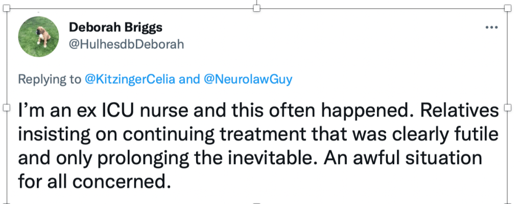Screen dimensions: 522x204
Task: Click the "Replying to" label text
Action: point(50,79)
